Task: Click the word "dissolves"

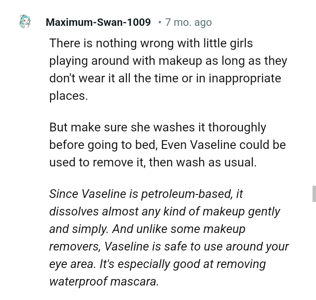Action: click(74, 212)
